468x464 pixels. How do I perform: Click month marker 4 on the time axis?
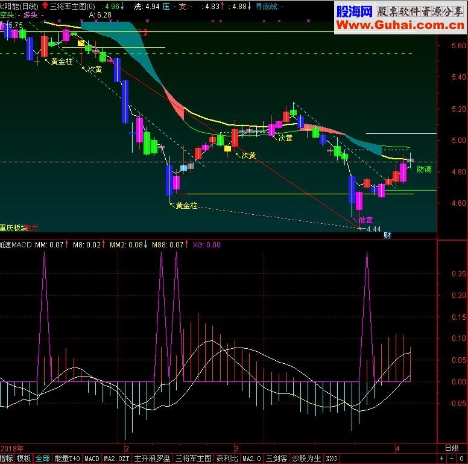tap(397, 448)
